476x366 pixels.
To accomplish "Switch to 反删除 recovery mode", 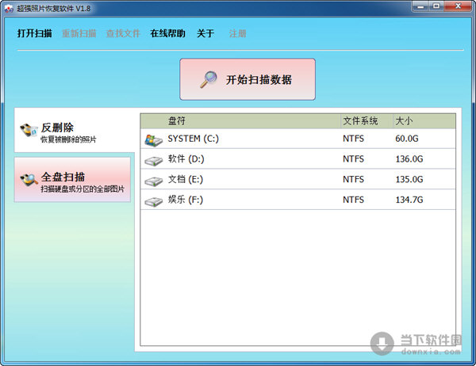I will pyautogui.click(x=73, y=132).
